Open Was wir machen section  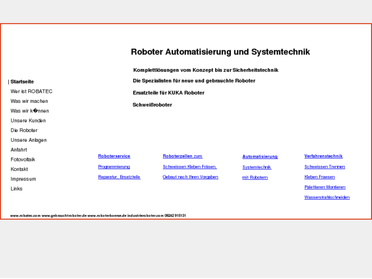[29, 101]
